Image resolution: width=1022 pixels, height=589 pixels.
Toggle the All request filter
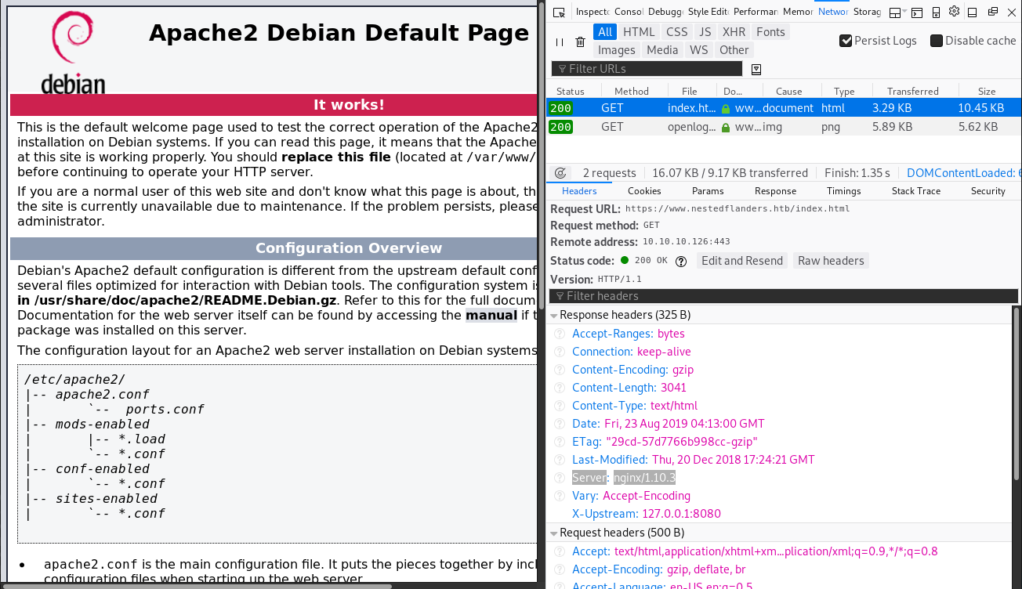pos(605,32)
